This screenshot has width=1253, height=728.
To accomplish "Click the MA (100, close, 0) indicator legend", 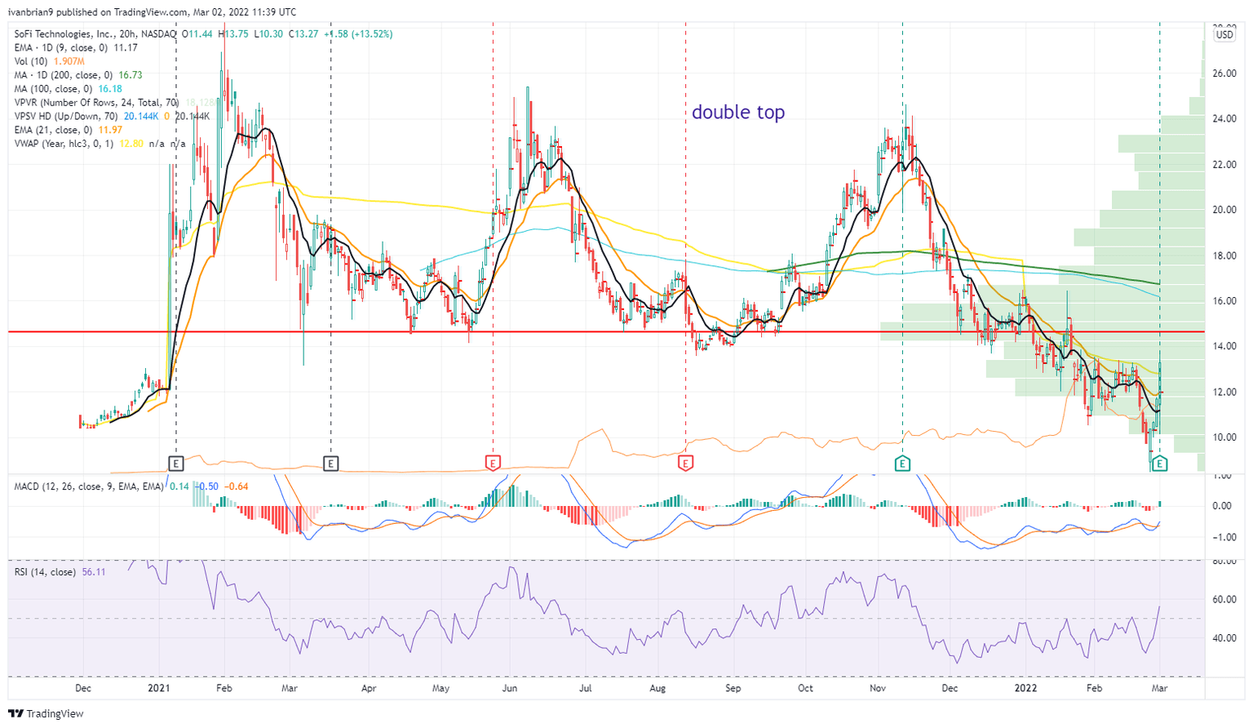I will 53,89.
